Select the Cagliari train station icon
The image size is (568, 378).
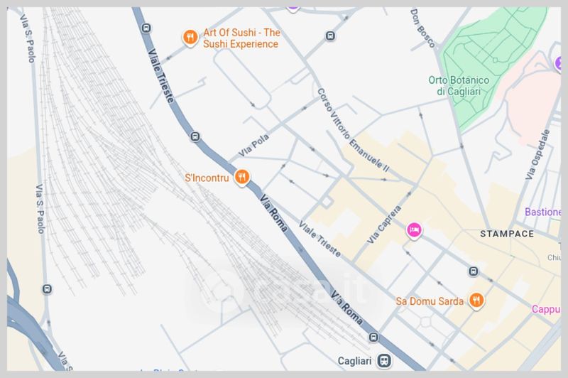pyautogui.click(x=384, y=361)
